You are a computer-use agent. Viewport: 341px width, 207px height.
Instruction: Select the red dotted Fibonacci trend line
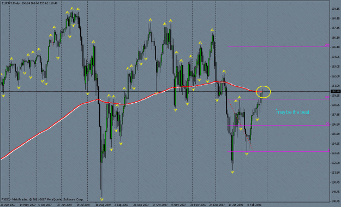point(241,125)
